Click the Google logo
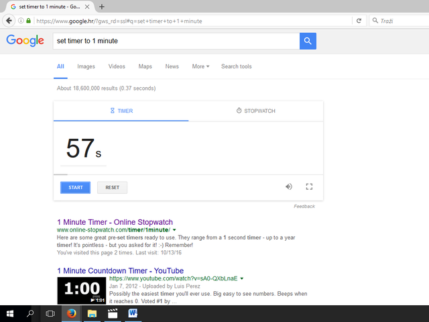Viewport: 429px width, 322px height. (x=25, y=40)
